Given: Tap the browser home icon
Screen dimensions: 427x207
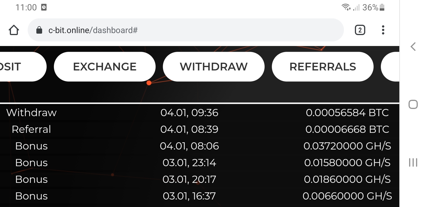Looking at the screenshot, I should tap(14, 30).
